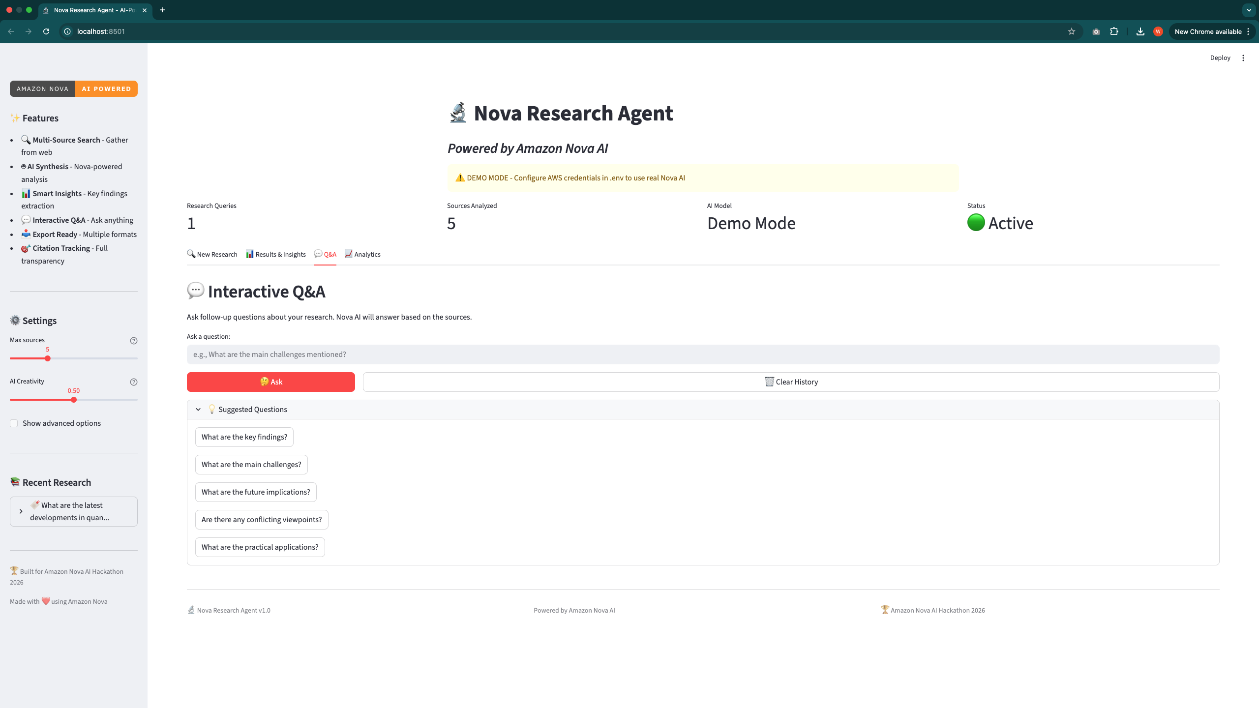
Task: Click the Max sources help icon
Action: point(133,341)
